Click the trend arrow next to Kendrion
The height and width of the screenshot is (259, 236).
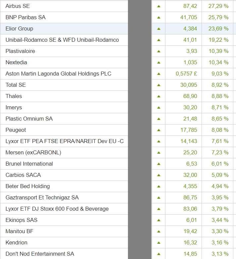158,242
